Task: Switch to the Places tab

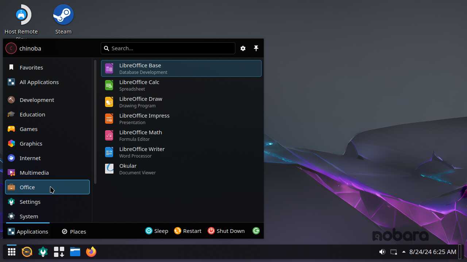Action: click(x=74, y=231)
